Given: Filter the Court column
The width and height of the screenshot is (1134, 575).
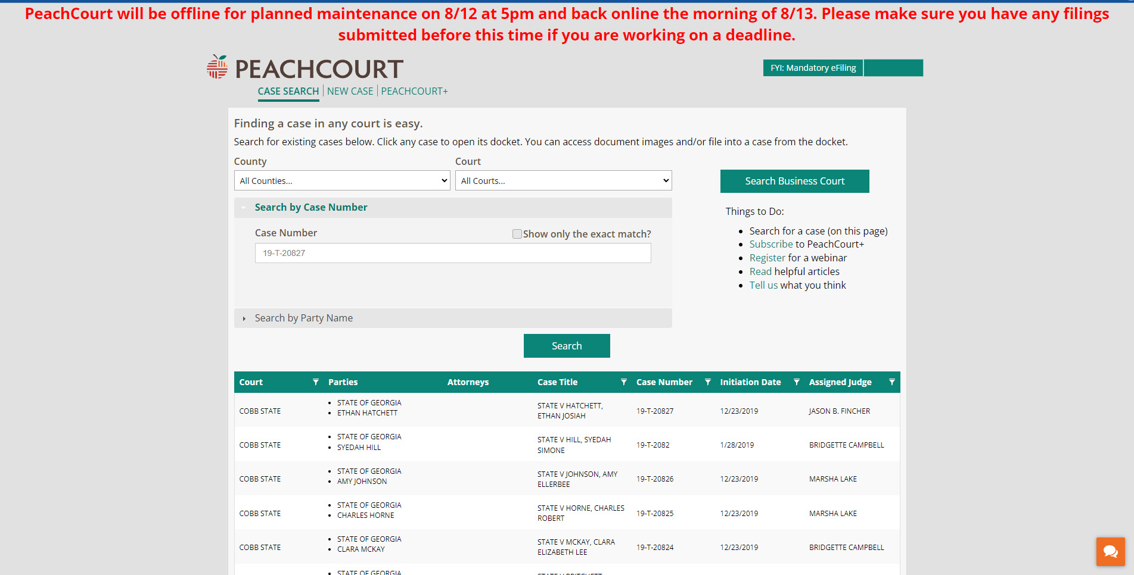Looking at the screenshot, I should click(x=316, y=382).
